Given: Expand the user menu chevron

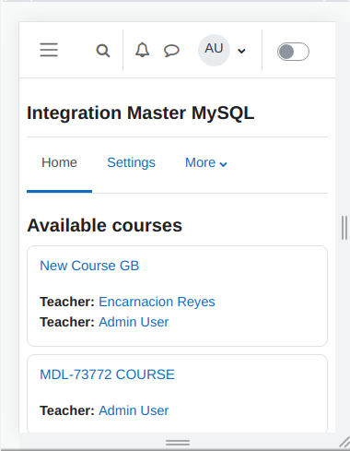Looking at the screenshot, I should coord(241,51).
